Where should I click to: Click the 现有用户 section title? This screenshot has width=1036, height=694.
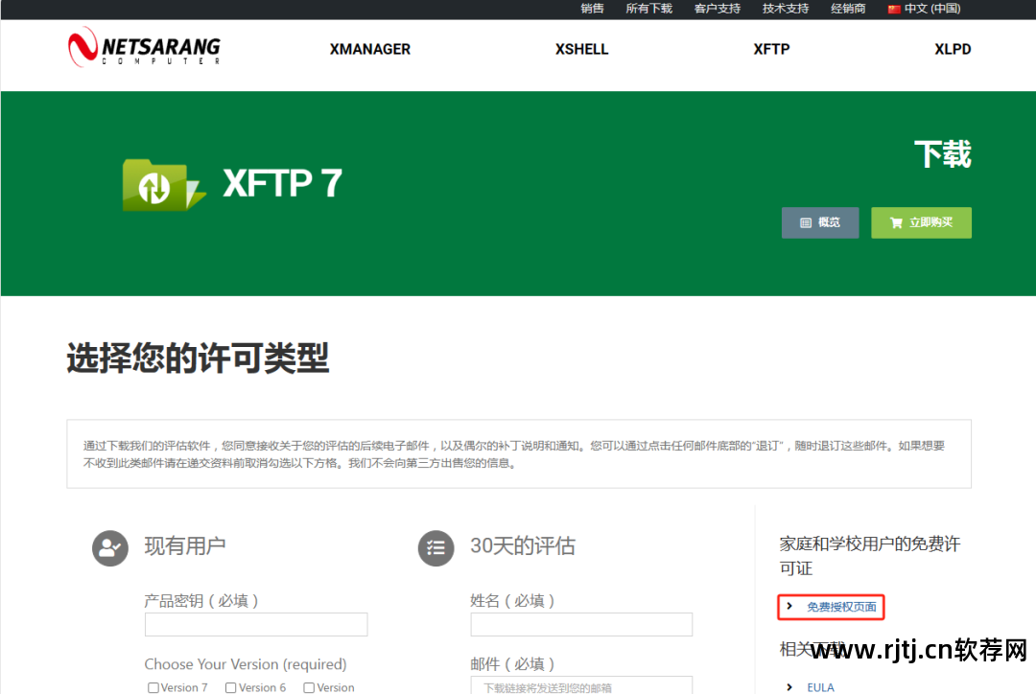click(185, 546)
